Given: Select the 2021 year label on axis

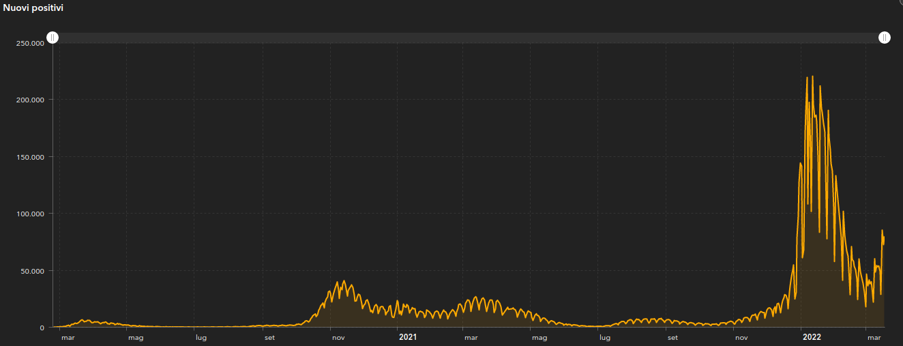Looking at the screenshot, I should click(407, 337).
